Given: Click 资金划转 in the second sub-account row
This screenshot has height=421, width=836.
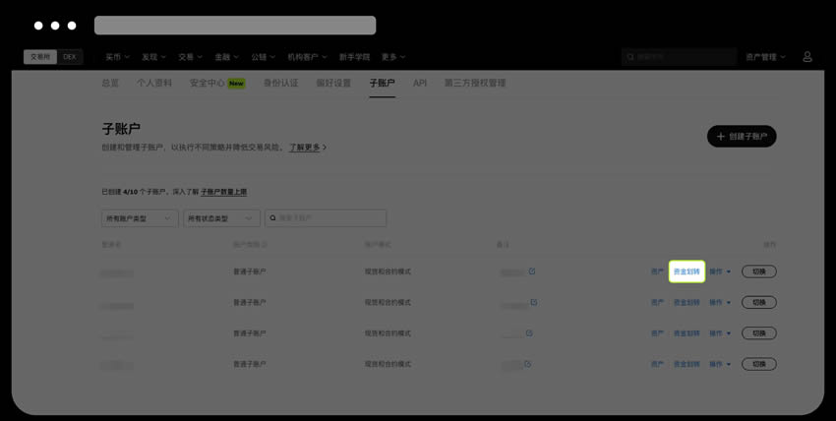Looking at the screenshot, I should tap(687, 303).
